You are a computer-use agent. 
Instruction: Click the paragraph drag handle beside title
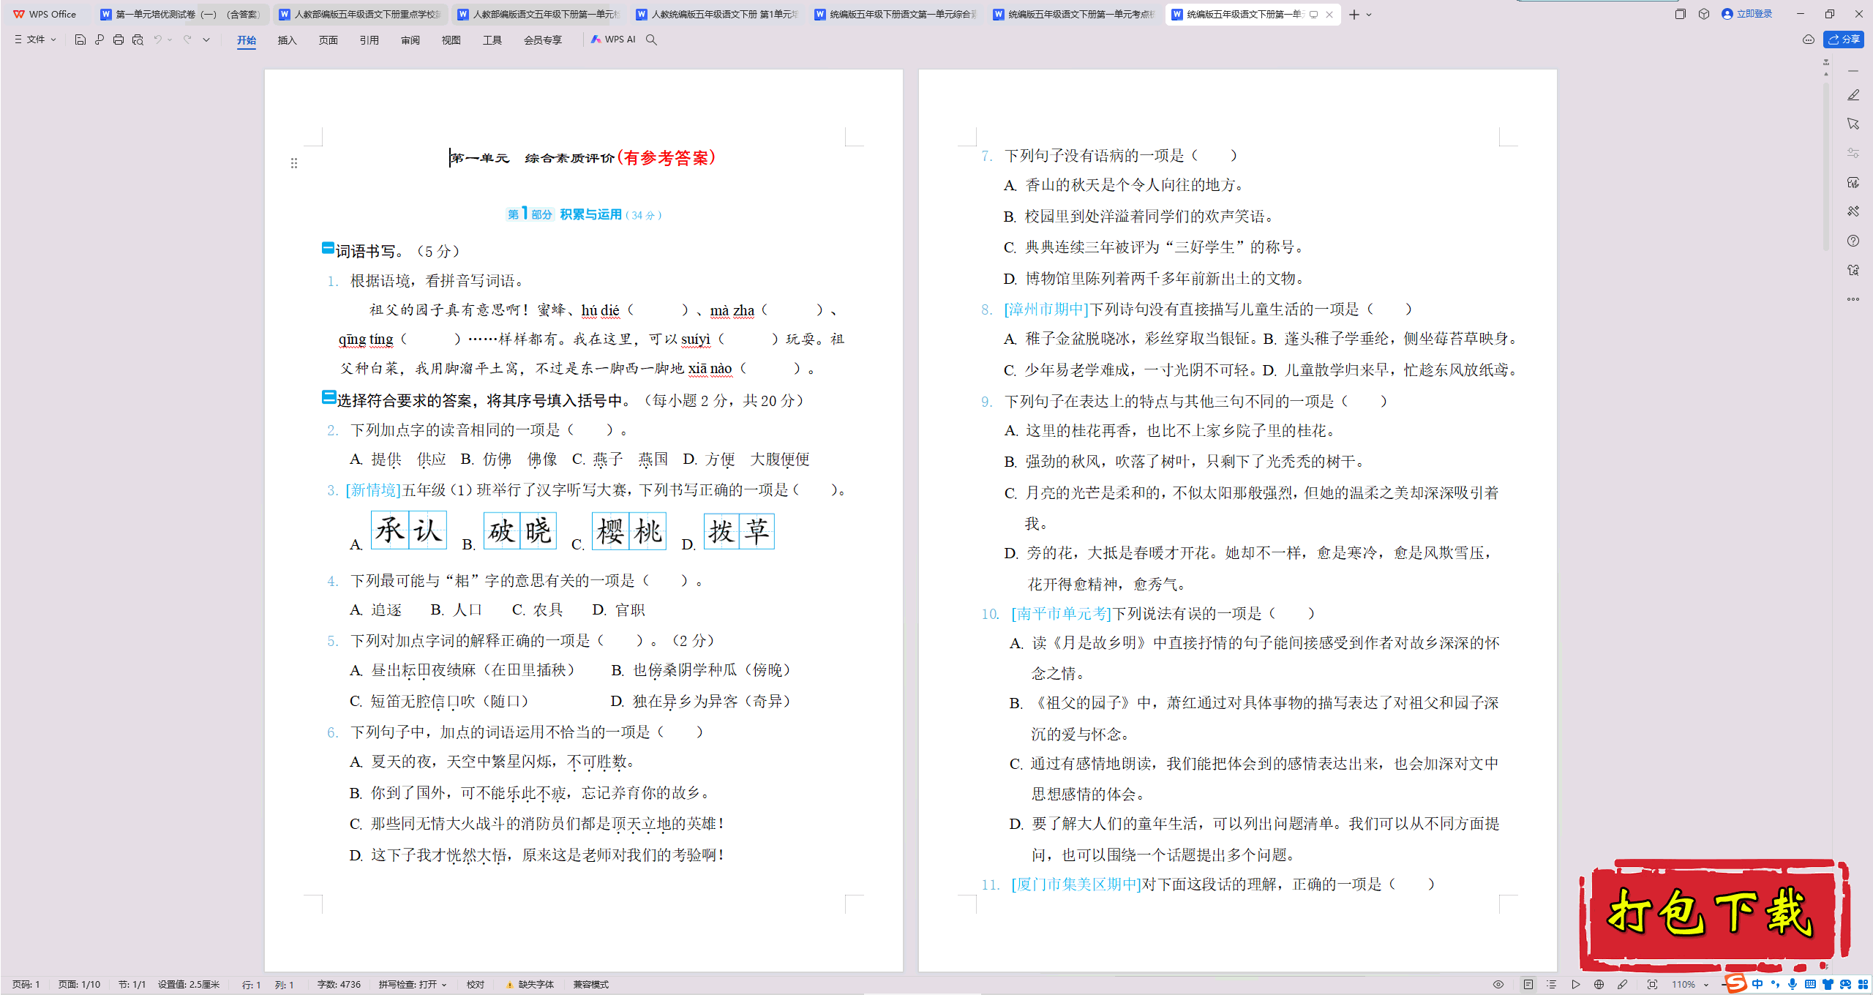pyautogui.click(x=294, y=163)
